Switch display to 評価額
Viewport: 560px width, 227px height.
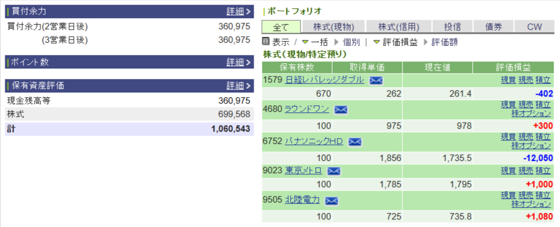click(x=445, y=42)
